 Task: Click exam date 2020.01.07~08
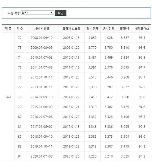coord(42,156)
